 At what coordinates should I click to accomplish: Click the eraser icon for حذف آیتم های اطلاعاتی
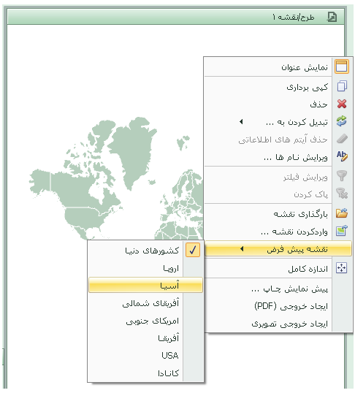coord(342,139)
